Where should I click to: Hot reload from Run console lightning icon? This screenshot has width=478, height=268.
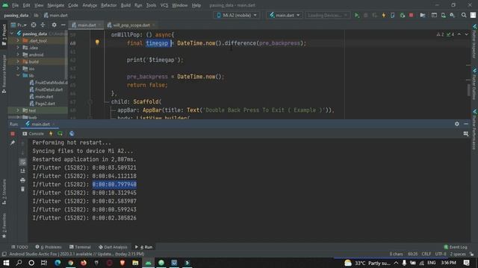[x=51, y=134]
